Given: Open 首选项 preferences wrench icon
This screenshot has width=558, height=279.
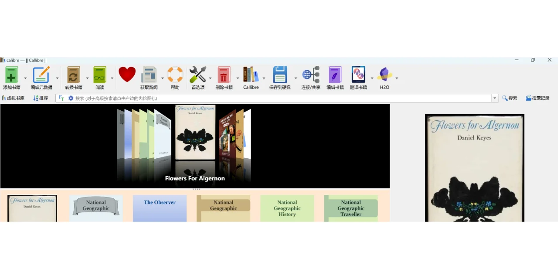Looking at the screenshot, I should pyautogui.click(x=197, y=75).
